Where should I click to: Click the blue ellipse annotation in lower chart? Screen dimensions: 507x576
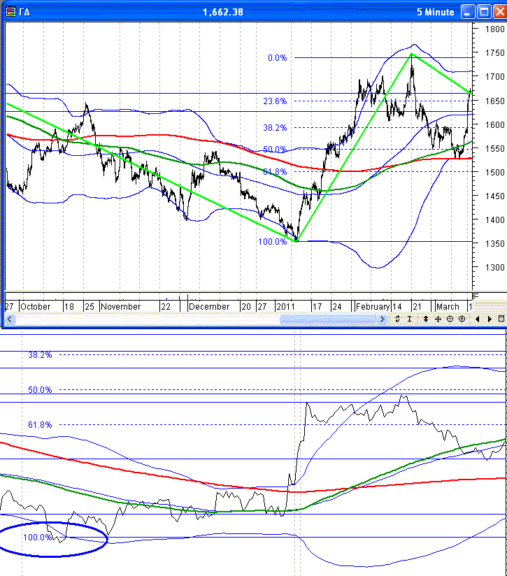[54, 538]
